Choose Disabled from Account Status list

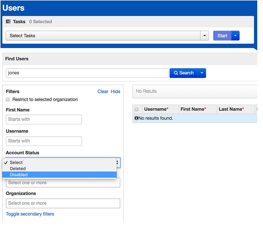pyautogui.click(x=19, y=175)
